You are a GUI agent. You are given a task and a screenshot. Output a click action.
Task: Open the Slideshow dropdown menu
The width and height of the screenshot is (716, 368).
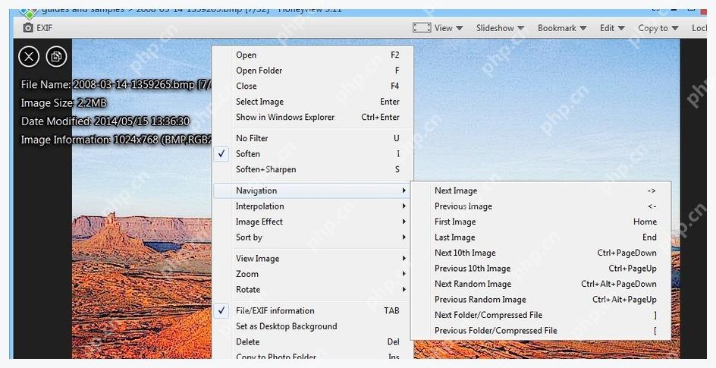pyautogui.click(x=500, y=28)
